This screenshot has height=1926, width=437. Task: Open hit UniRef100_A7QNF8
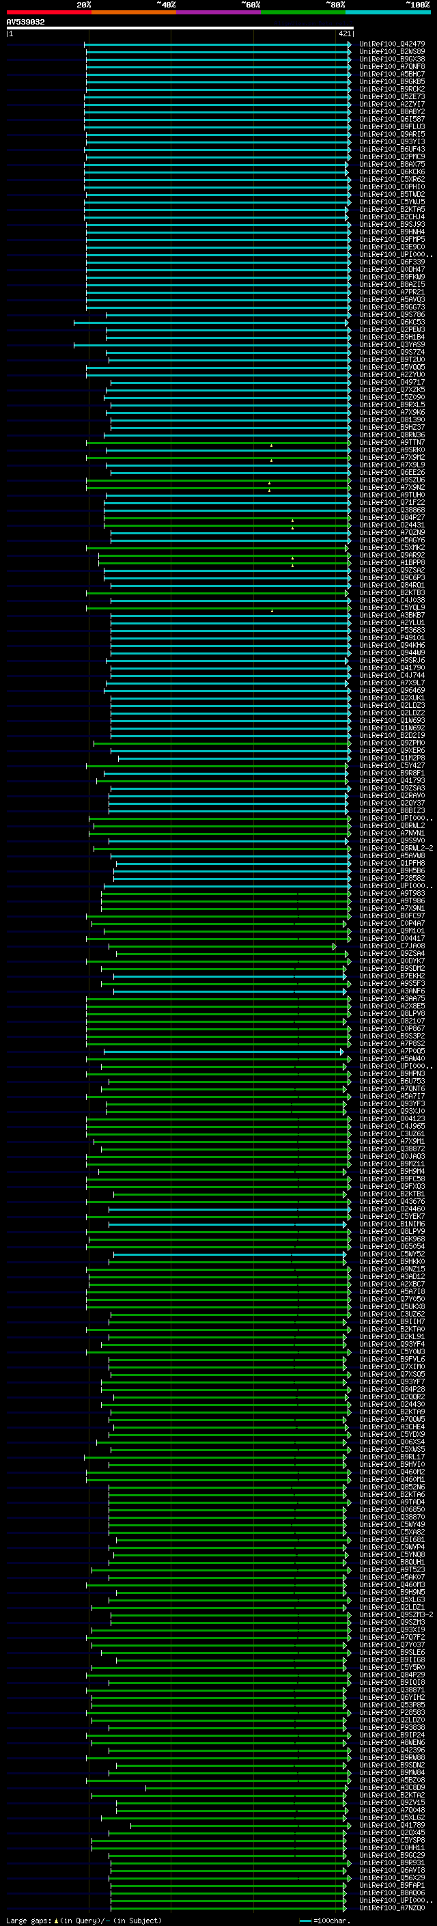392,66
